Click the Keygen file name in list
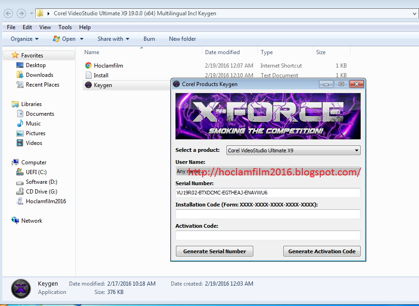This screenshot has height=306, width=419. click(x=103, y=85)
